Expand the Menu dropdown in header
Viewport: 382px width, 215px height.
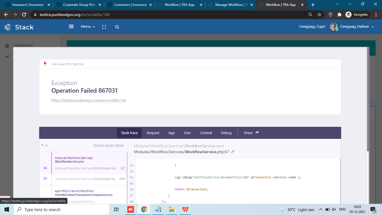click(88, 27)
